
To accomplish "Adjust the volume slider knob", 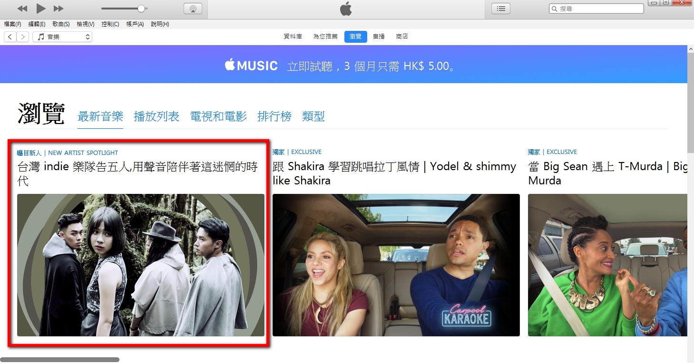I will [x=141, y=9].
